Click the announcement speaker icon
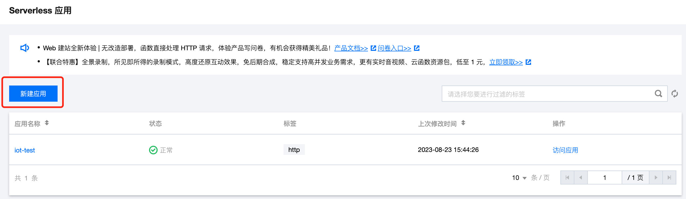 [25, 48]
